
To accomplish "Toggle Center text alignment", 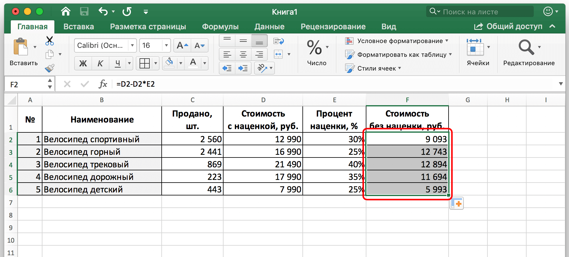I will [x=243, y=54].
